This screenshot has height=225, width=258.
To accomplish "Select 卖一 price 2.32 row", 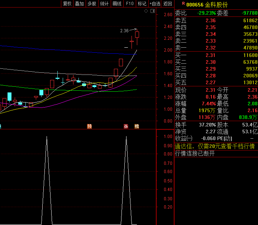I will click(216, 48).
